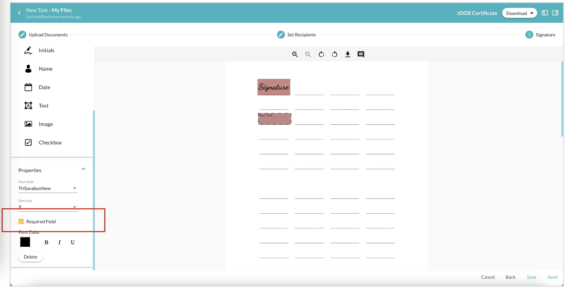Save the task
567x288 pixels.
pos(532,277)
